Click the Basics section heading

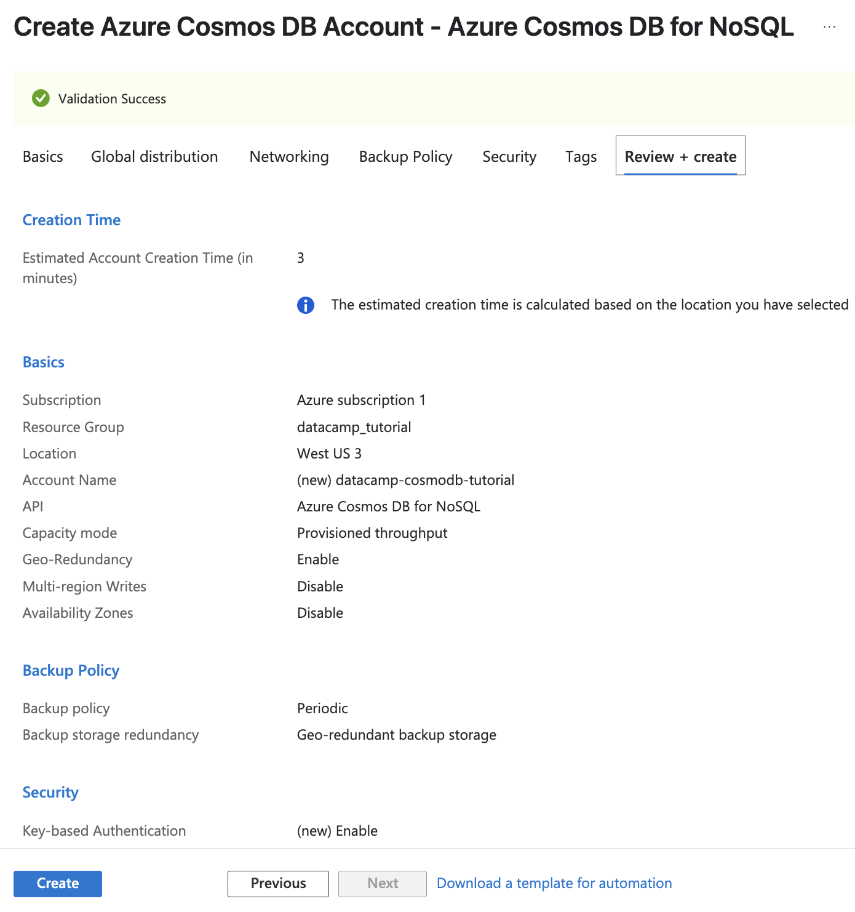(44, 362)
